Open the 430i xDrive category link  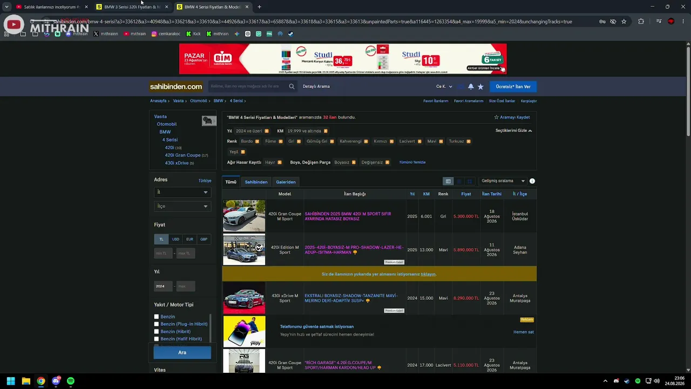click(x=177, y=163)
